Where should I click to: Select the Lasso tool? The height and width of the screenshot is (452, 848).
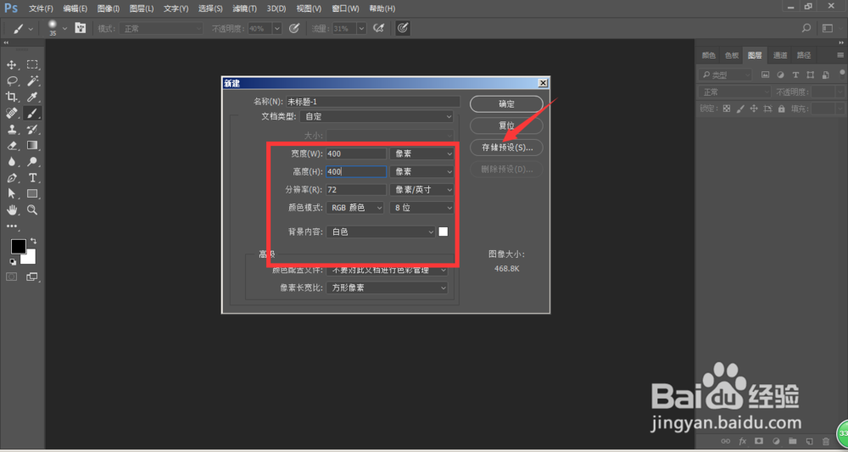point(11,81)
